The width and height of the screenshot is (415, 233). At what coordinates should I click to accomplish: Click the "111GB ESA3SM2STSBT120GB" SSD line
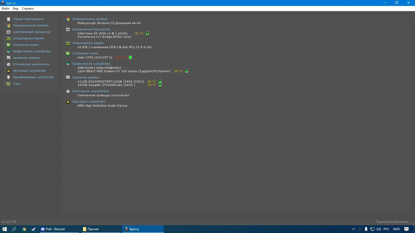click(111, 82)
